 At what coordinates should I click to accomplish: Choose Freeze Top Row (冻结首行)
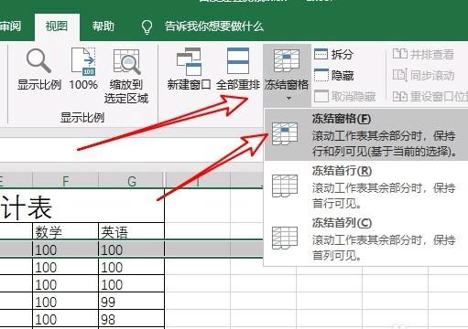[365, 186]
